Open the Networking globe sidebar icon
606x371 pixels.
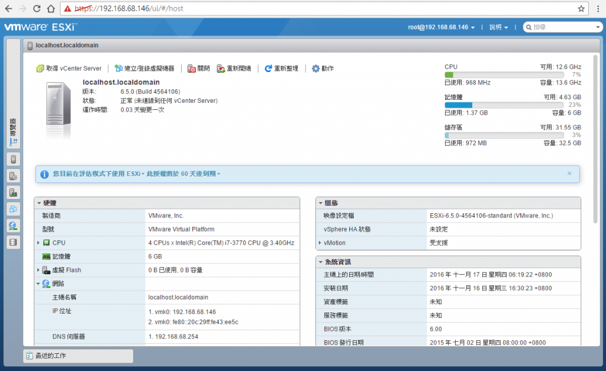coord(13,226)
